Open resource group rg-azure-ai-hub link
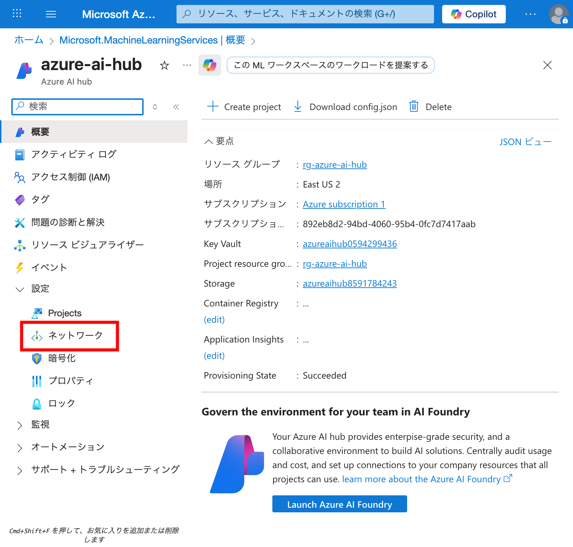This screenshot has width=573, height=547. pyautogui.click(x=335, y=165)
